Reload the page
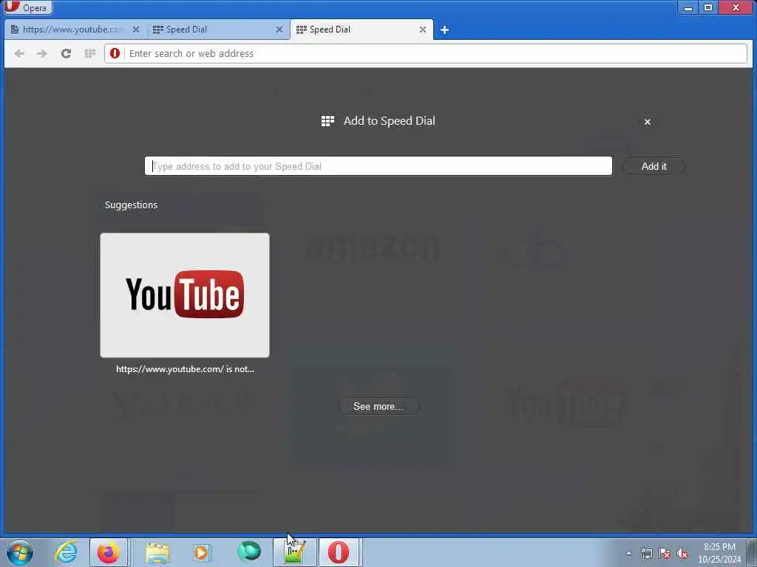Screen dimensions: 757x567 [x=66, y=53]
